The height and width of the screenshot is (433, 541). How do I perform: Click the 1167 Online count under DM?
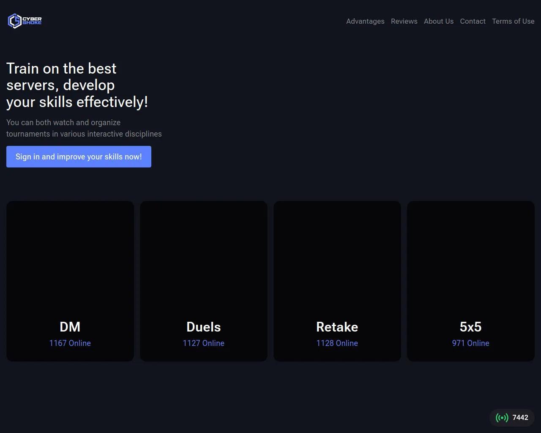pos(70,343)
